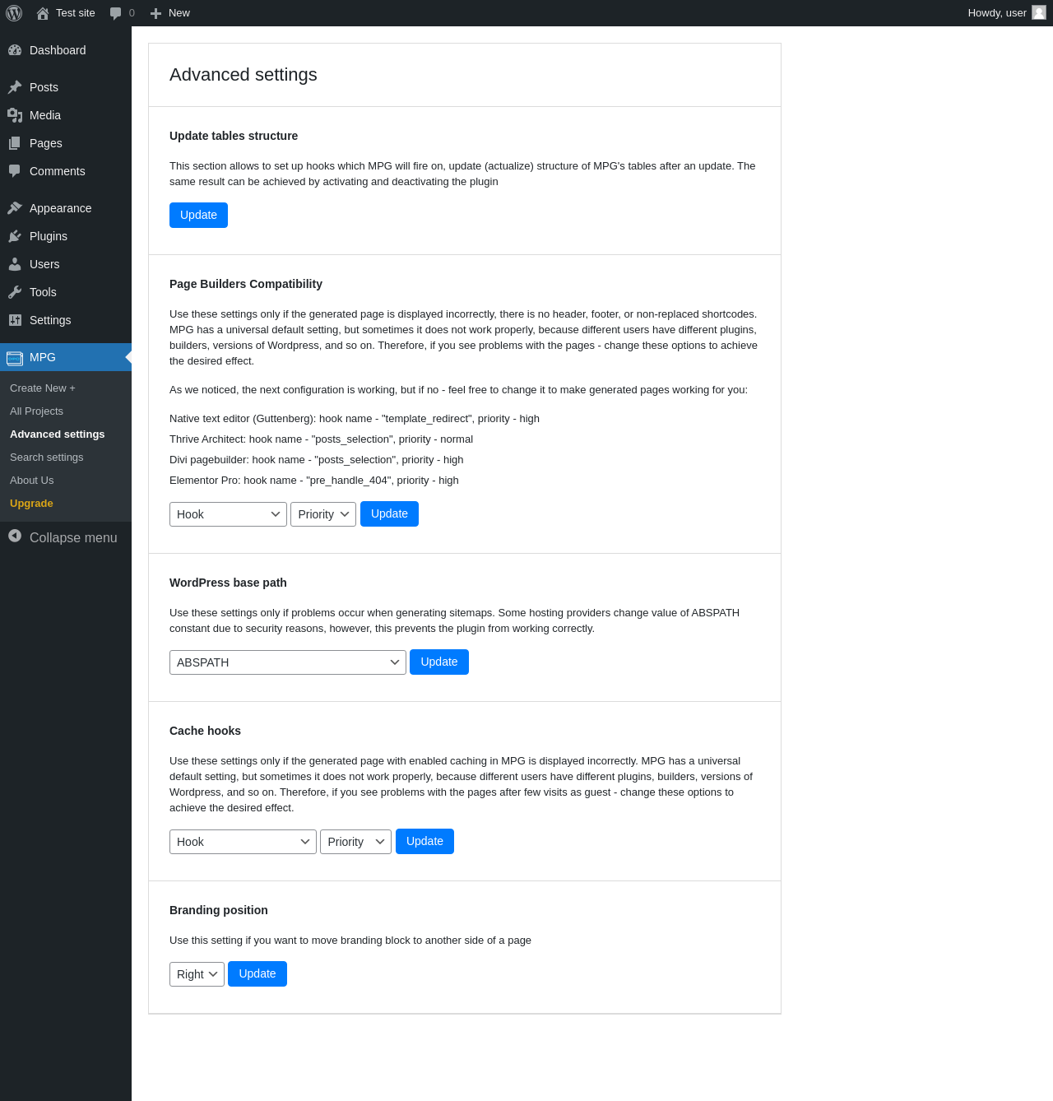Screen dimensions: 1053x1101
Task: Click Update next to ABSPATH dropdown
Action: [439, 662]
